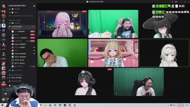The image size is (190, 107).
Task: Open the green-hat character server icon
Action: coord(4,45)
